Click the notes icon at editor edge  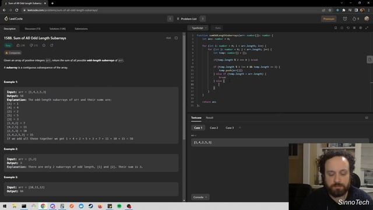tap(370, 60)
